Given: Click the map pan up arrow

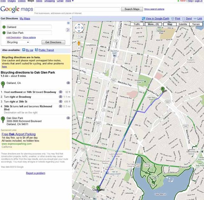Looking at the screenshot, I should click(x=79, y=25).
